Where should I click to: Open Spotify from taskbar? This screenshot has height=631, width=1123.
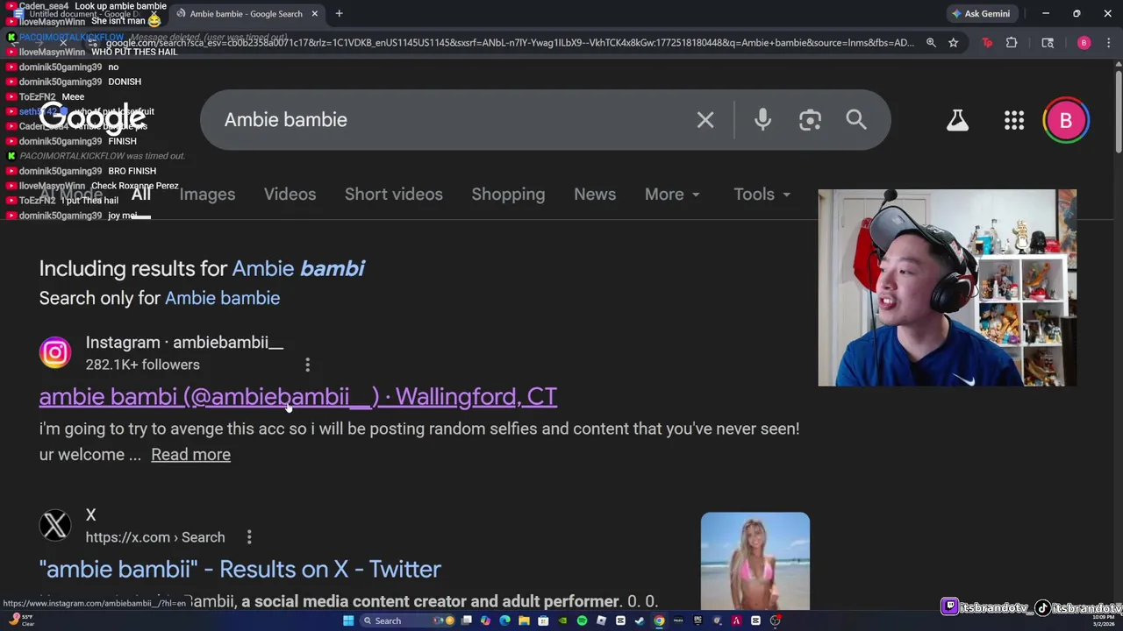point(582,620)
